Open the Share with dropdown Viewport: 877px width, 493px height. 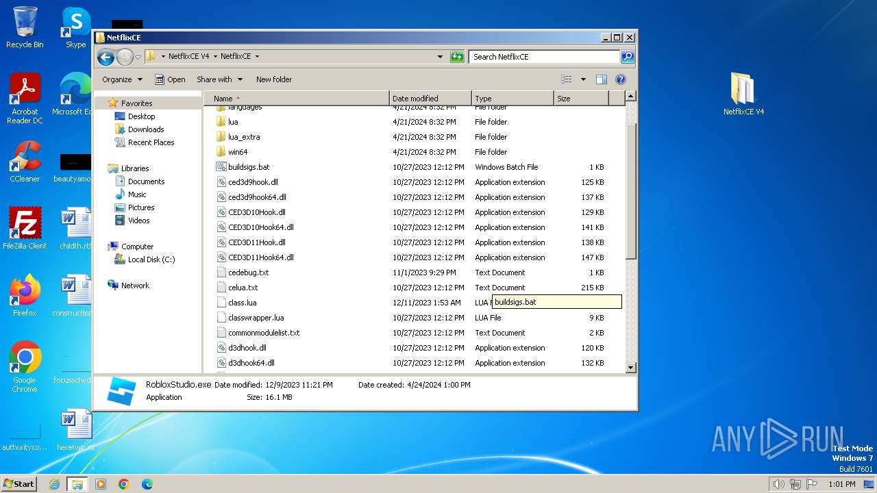pos(219,79)
